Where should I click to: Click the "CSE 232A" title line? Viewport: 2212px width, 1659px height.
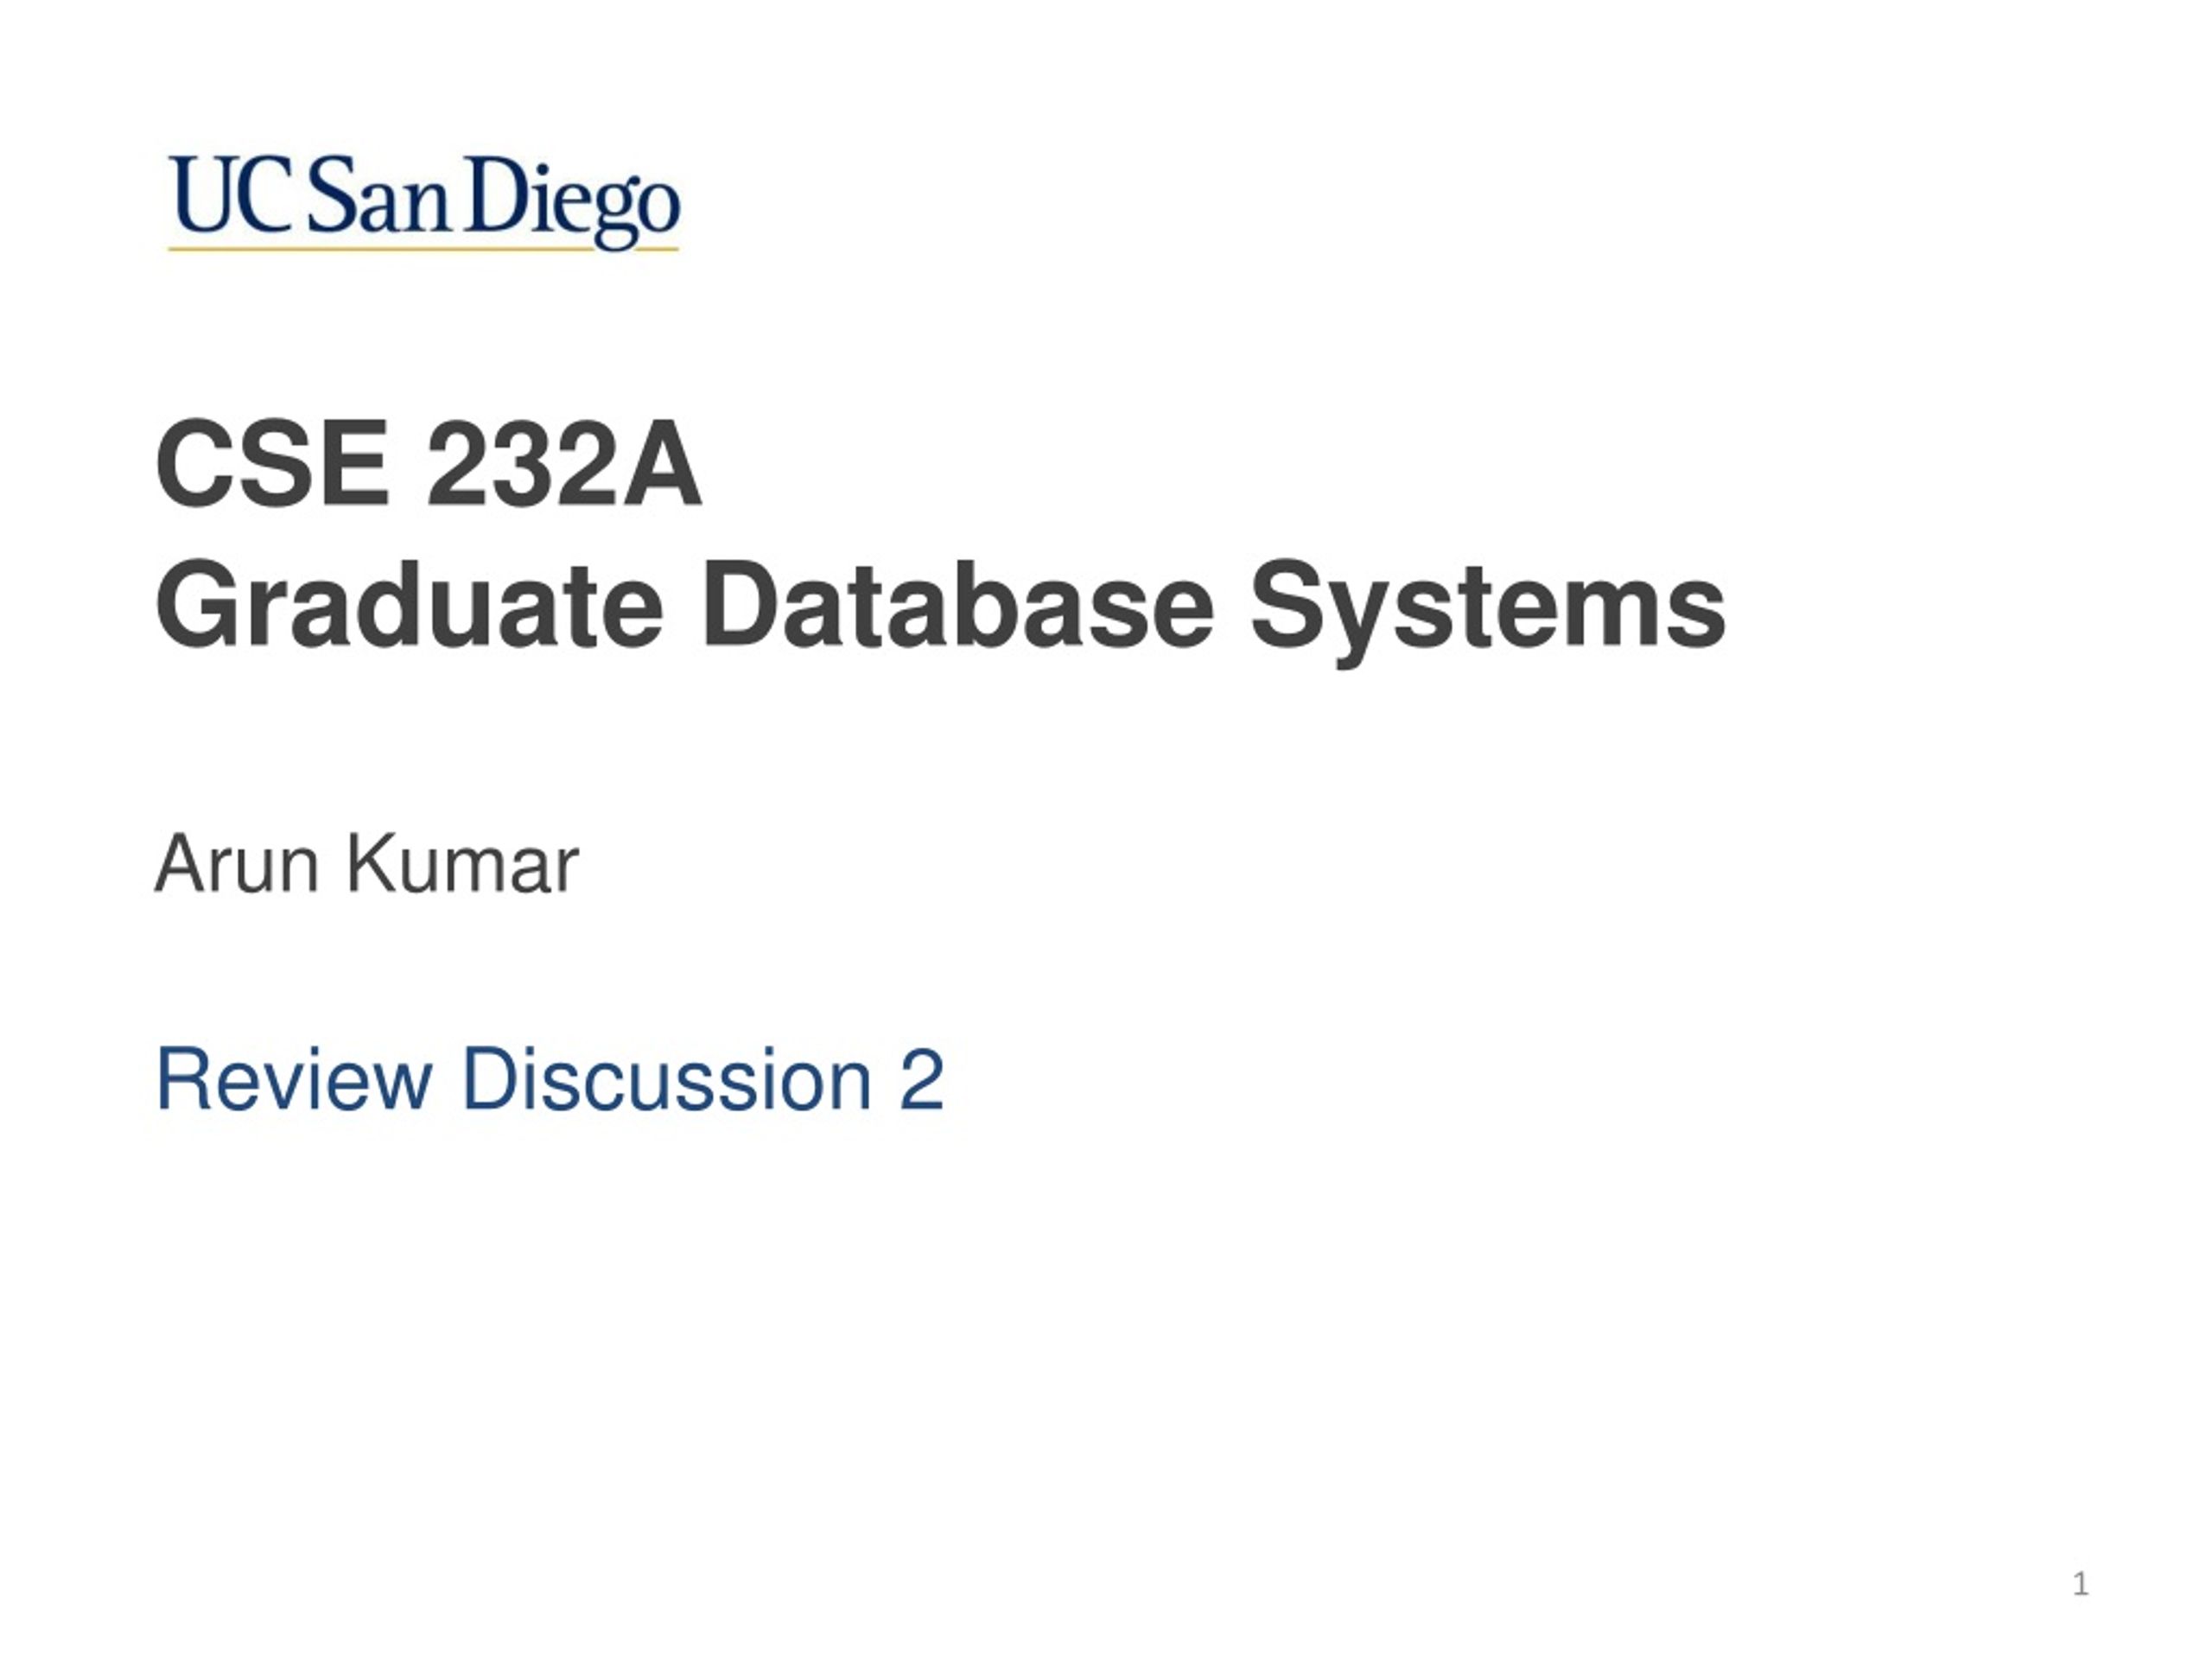(428, 464)
